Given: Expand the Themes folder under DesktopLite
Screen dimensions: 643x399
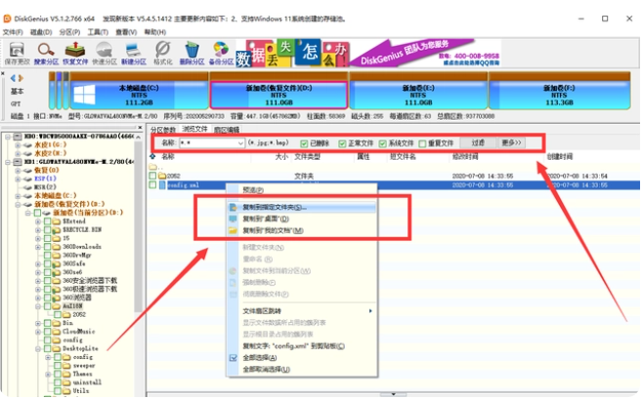Looking at the screenshot, I should 48,374.
